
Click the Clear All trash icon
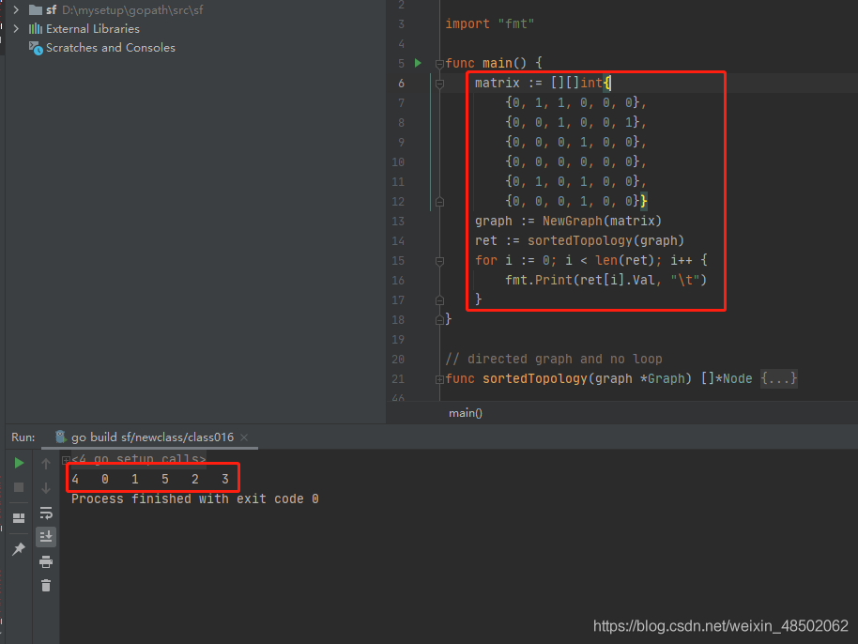coord(46,586)
